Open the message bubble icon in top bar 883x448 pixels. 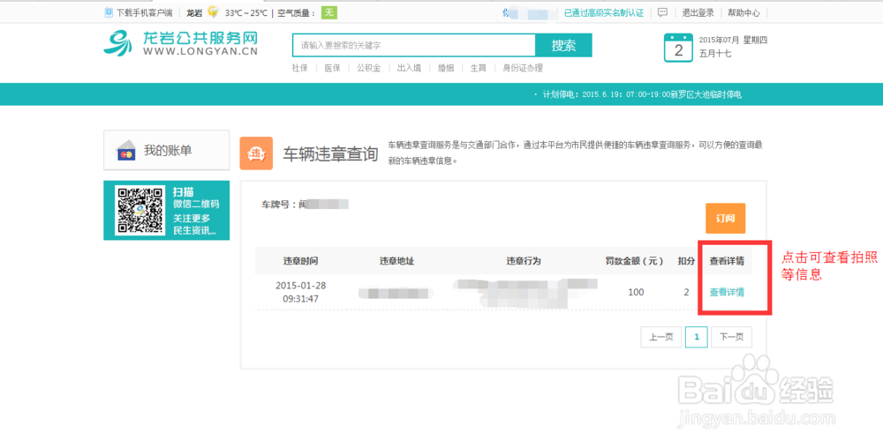click(663, 12)
